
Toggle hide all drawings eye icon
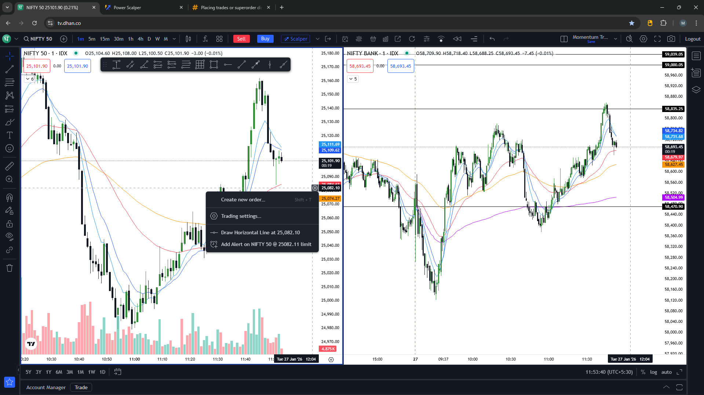tap(10, 236)
